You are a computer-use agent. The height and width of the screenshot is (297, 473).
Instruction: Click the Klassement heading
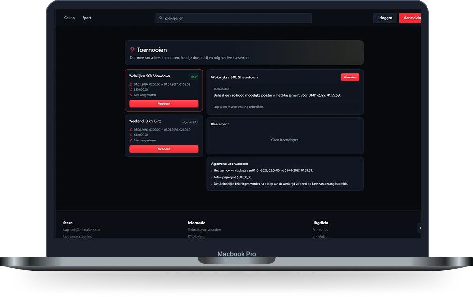220,124
